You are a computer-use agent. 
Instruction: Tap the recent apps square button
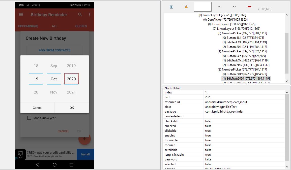pyautogui.click(x=71, y=165)
